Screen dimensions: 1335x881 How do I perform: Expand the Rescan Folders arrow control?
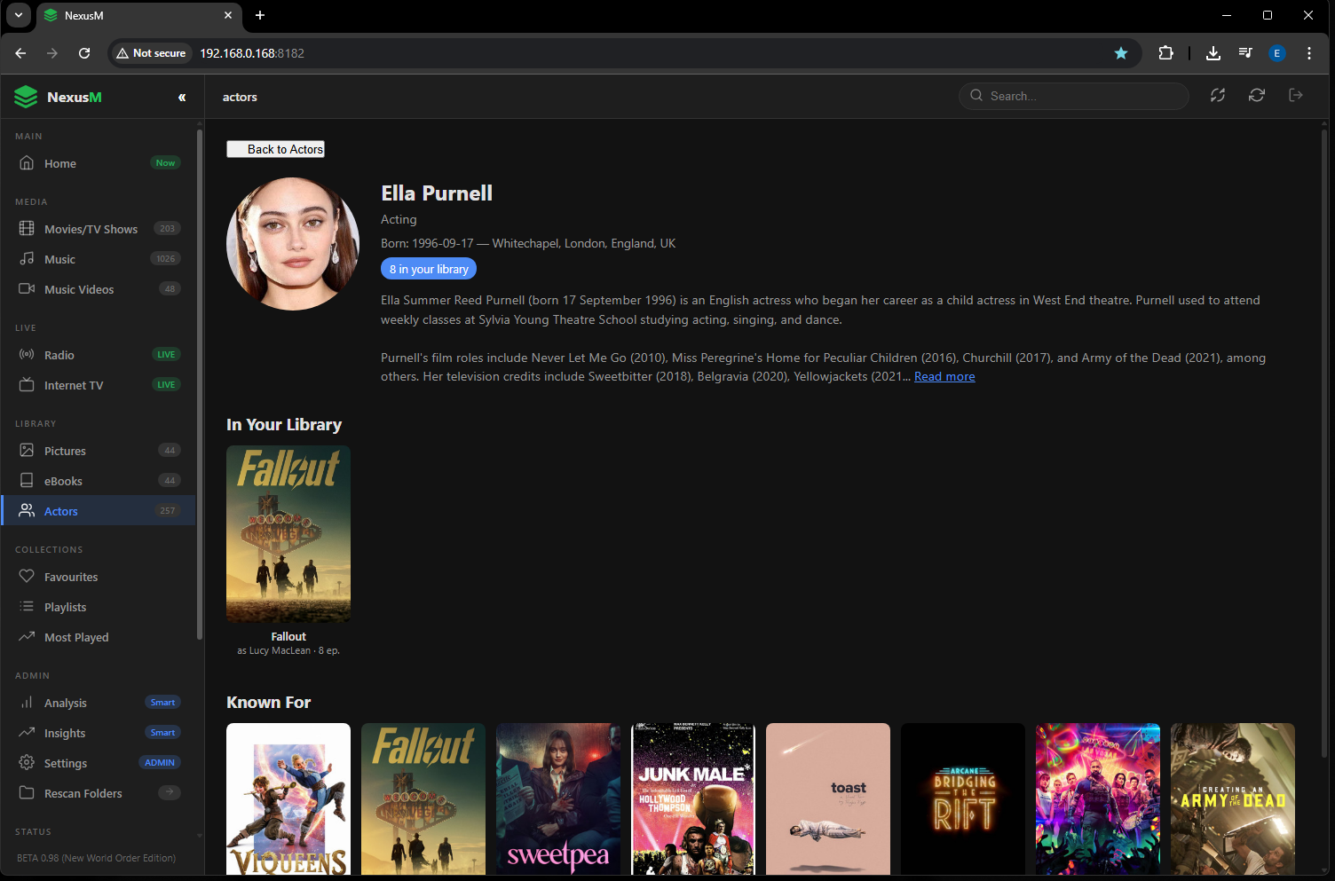(169, 791)
